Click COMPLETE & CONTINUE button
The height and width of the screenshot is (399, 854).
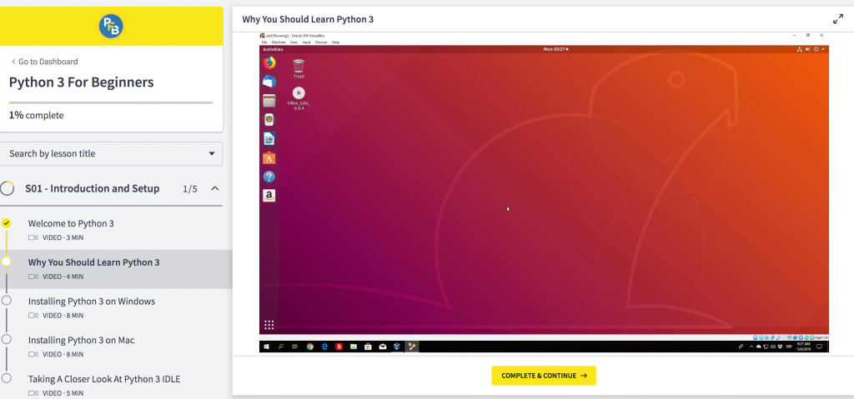click(x=544, y=376)
